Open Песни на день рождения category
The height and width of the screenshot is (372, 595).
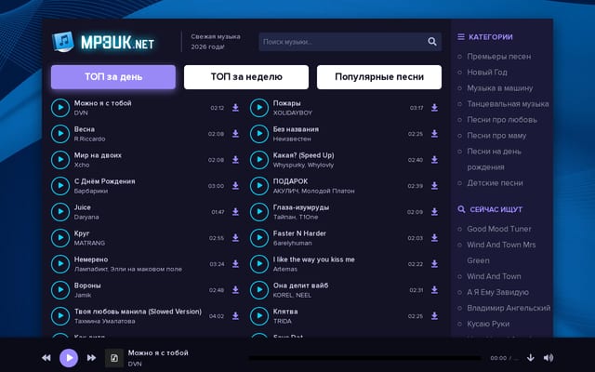coord(494,159)
